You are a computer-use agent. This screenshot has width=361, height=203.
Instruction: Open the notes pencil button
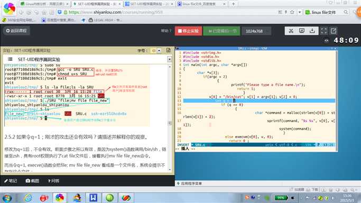click(x=11, y=181)
